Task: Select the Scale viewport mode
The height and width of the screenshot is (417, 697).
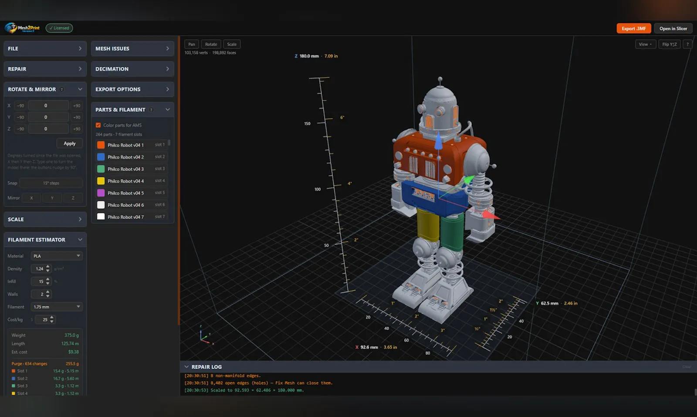Action: (x=232, y=44)
